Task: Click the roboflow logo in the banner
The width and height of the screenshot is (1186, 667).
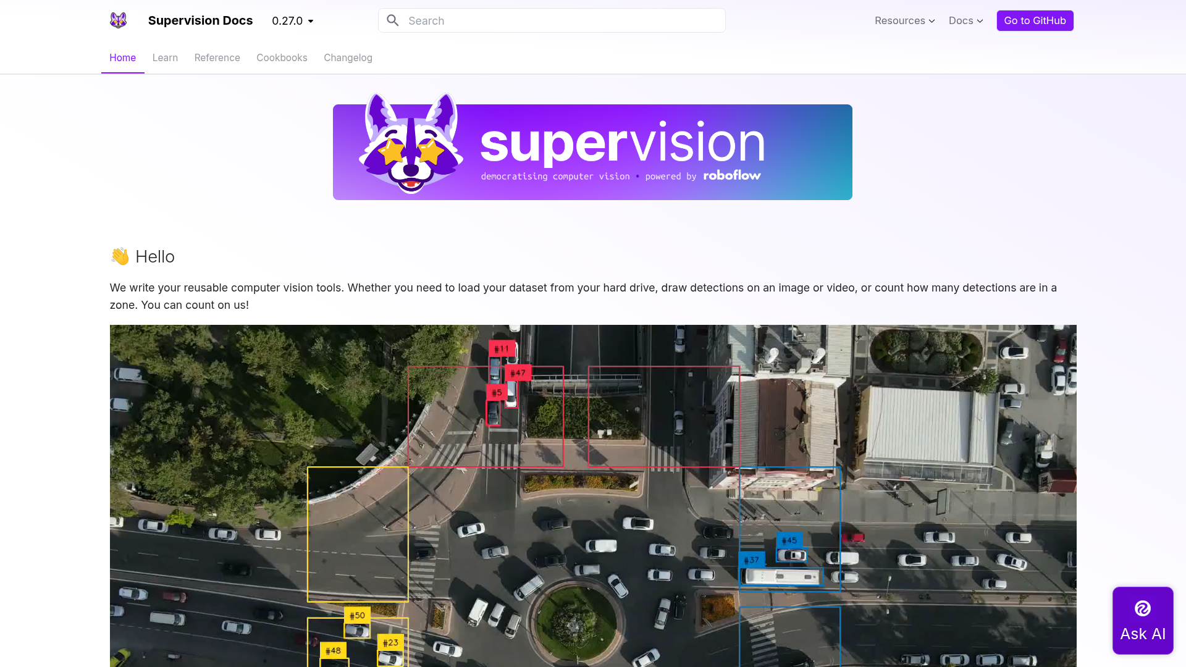Action: (x=732, y=176)
